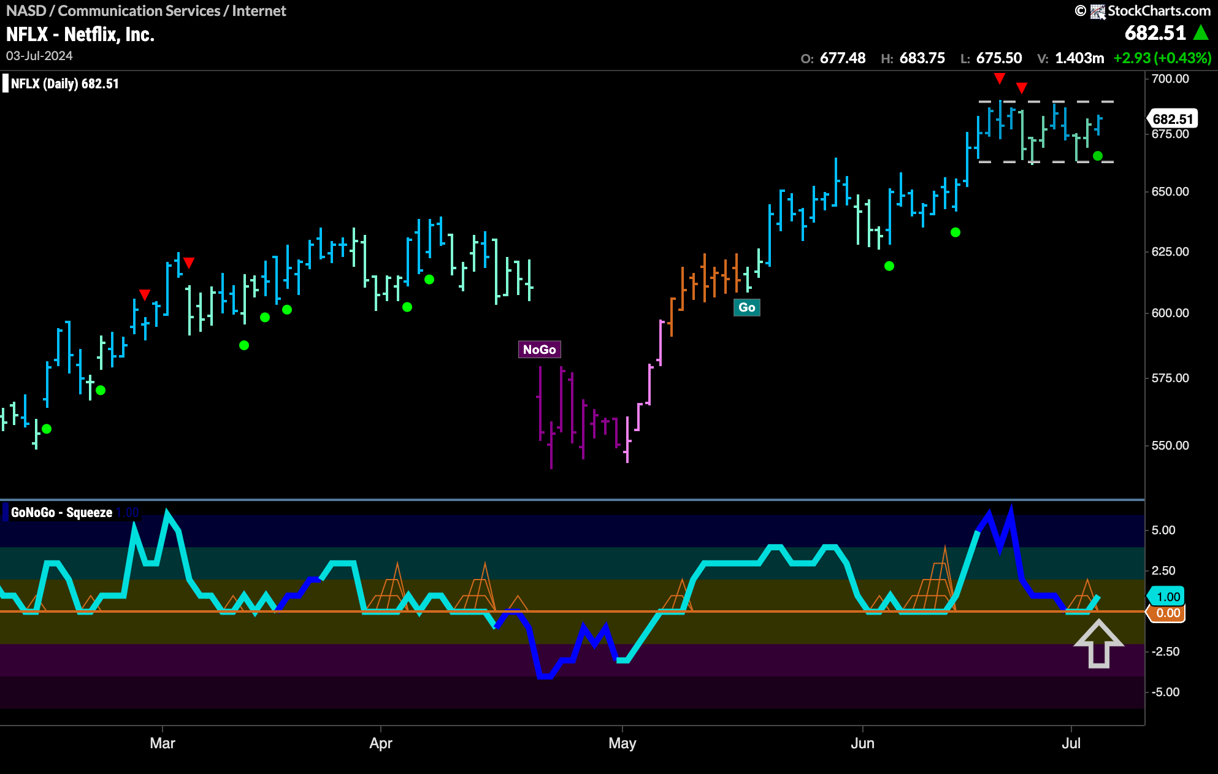The height and width of the screenshot is (774, 1218).
Task: Click the 5.00 oscillator axis label
Action: (x=1163, y=530)
